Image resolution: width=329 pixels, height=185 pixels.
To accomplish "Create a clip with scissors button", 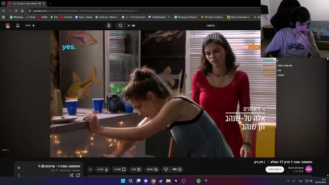I will (136, 169).
